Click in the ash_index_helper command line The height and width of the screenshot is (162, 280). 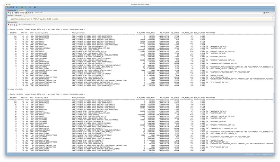click(x=35, y=19)
